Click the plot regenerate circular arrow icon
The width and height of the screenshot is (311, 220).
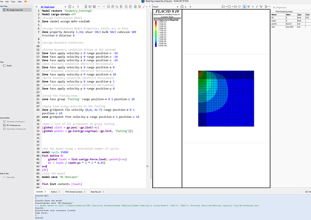pyautogui.click(x=239, y=7)
